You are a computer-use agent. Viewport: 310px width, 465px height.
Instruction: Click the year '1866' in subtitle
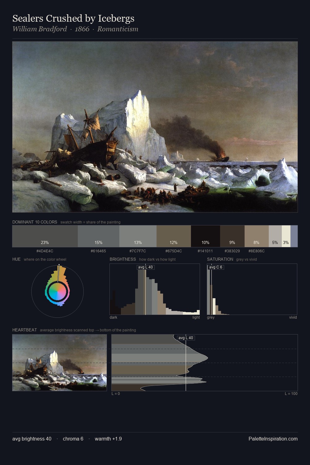click(x=82, y=29)
